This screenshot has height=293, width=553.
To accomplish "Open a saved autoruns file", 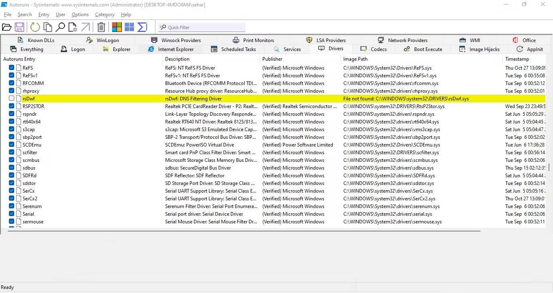I will (x=7, y=27).
